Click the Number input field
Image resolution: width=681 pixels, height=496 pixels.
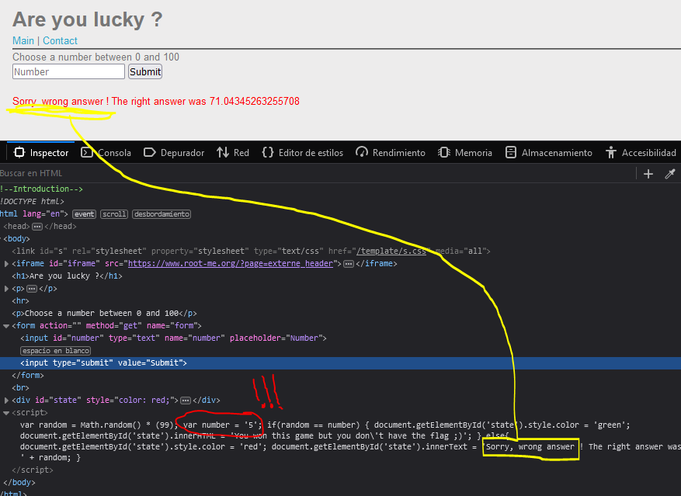(68, 71)
